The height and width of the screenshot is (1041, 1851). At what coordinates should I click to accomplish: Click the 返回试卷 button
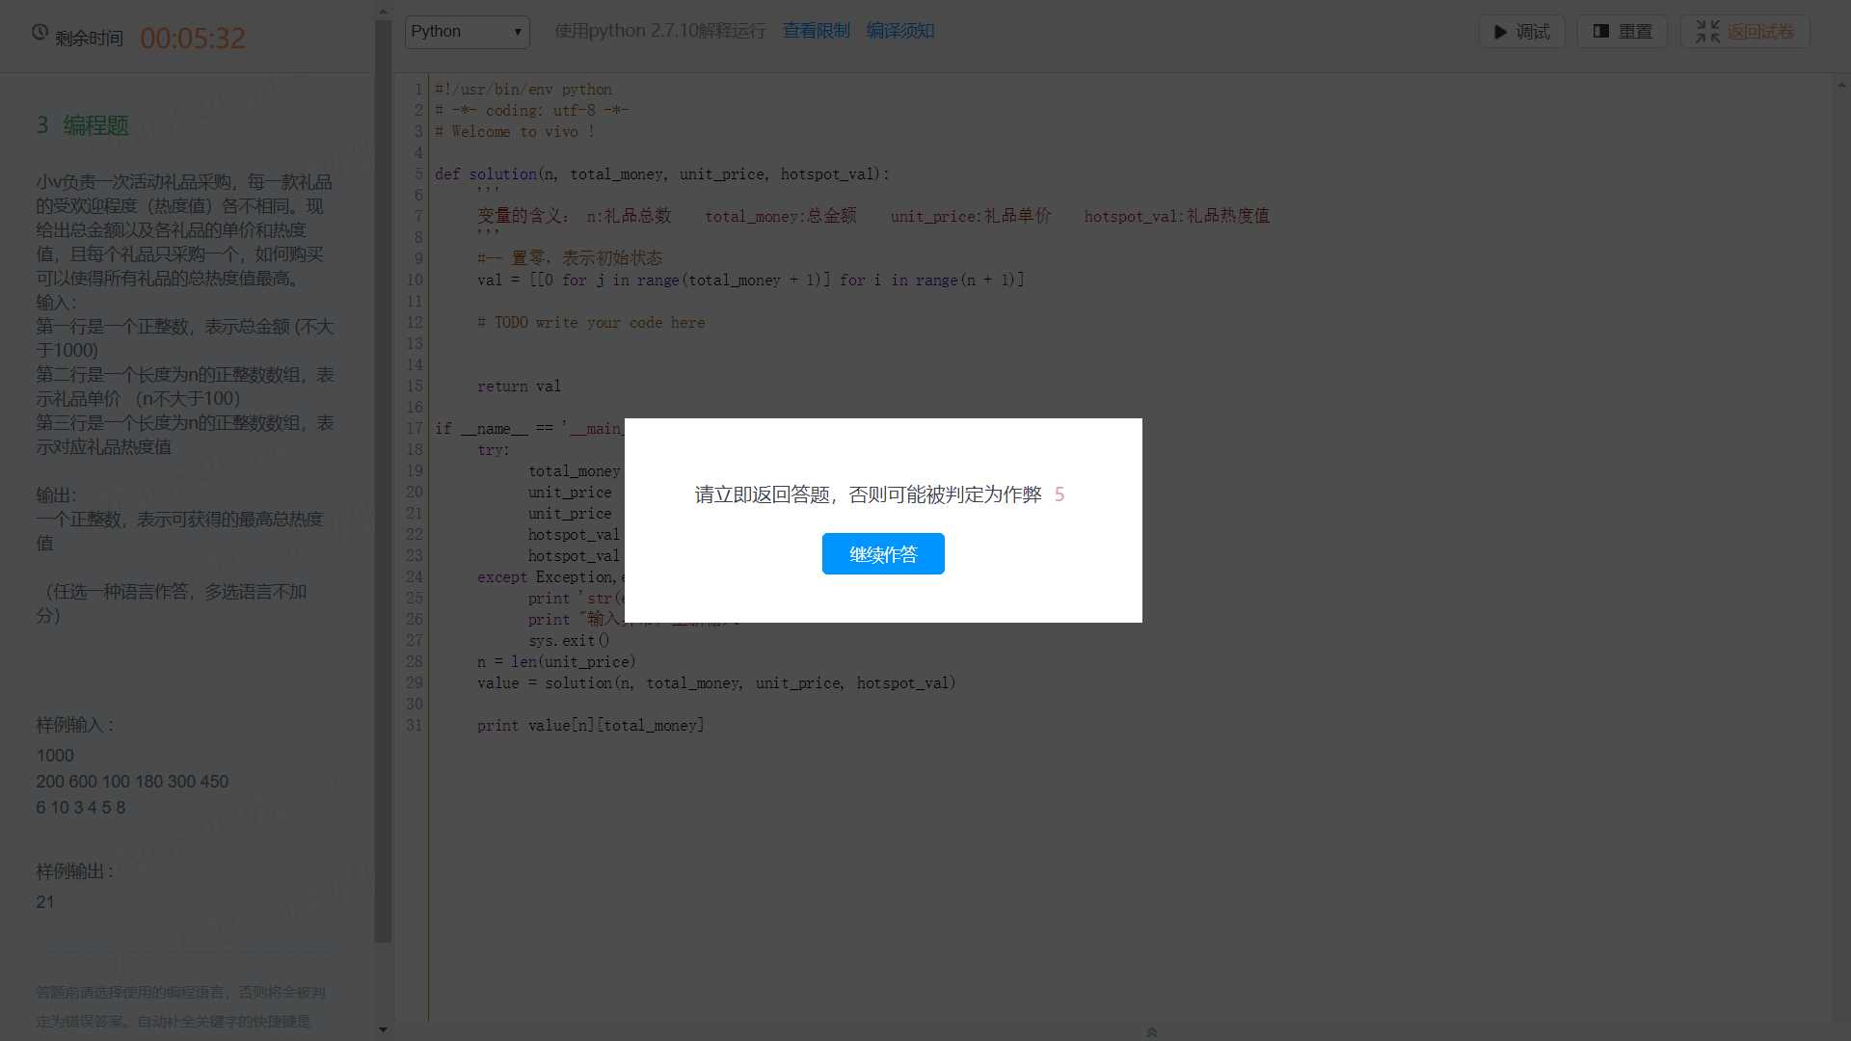click(1745, 32)
